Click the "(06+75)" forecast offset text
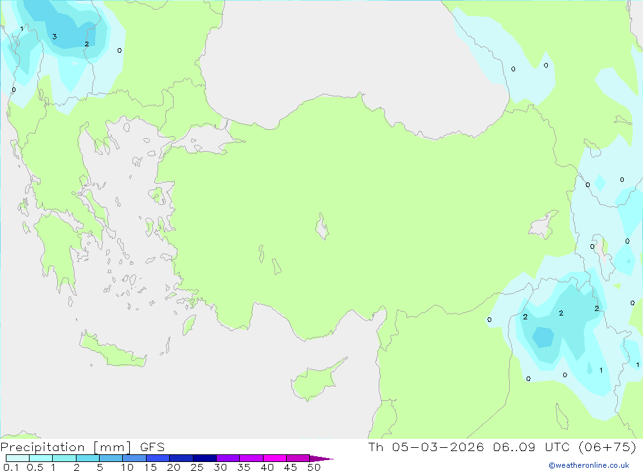 pyautogui.click(x=608, y=447)
